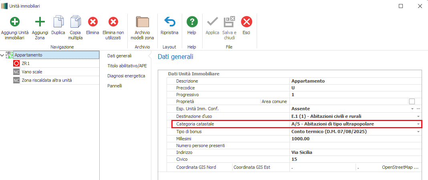Collapse the Appartamento tree node
The image size is (428, 180).
(3, 55)
